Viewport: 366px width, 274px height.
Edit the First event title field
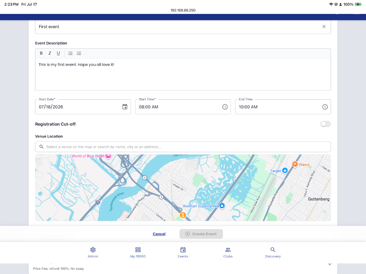(x=183, y=27)
